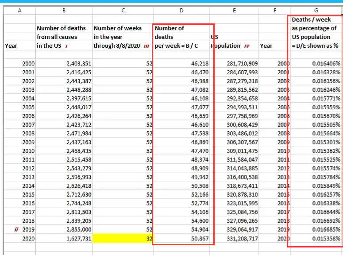343x255 pixels.
Task: Select column F header
Action: [274, 10]
